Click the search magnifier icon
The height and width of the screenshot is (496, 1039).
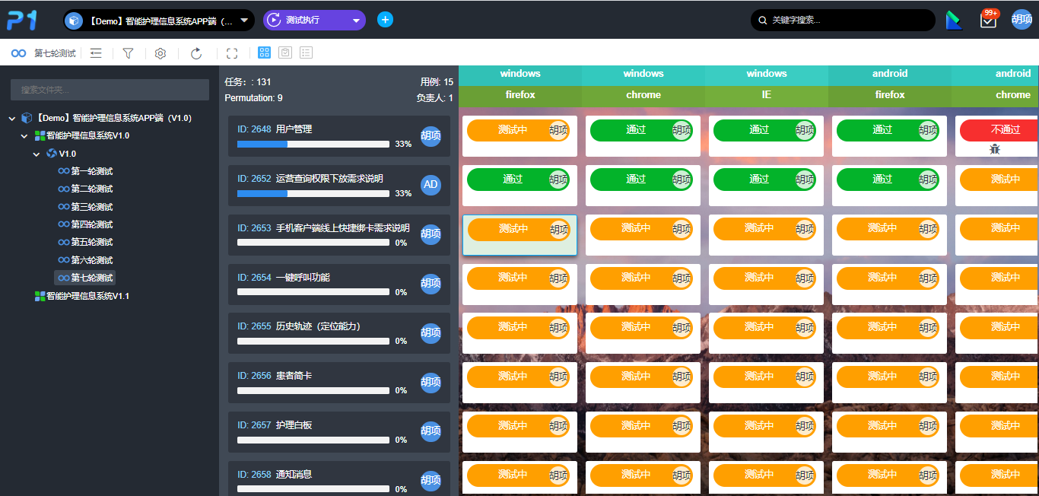tap(762, 21)
